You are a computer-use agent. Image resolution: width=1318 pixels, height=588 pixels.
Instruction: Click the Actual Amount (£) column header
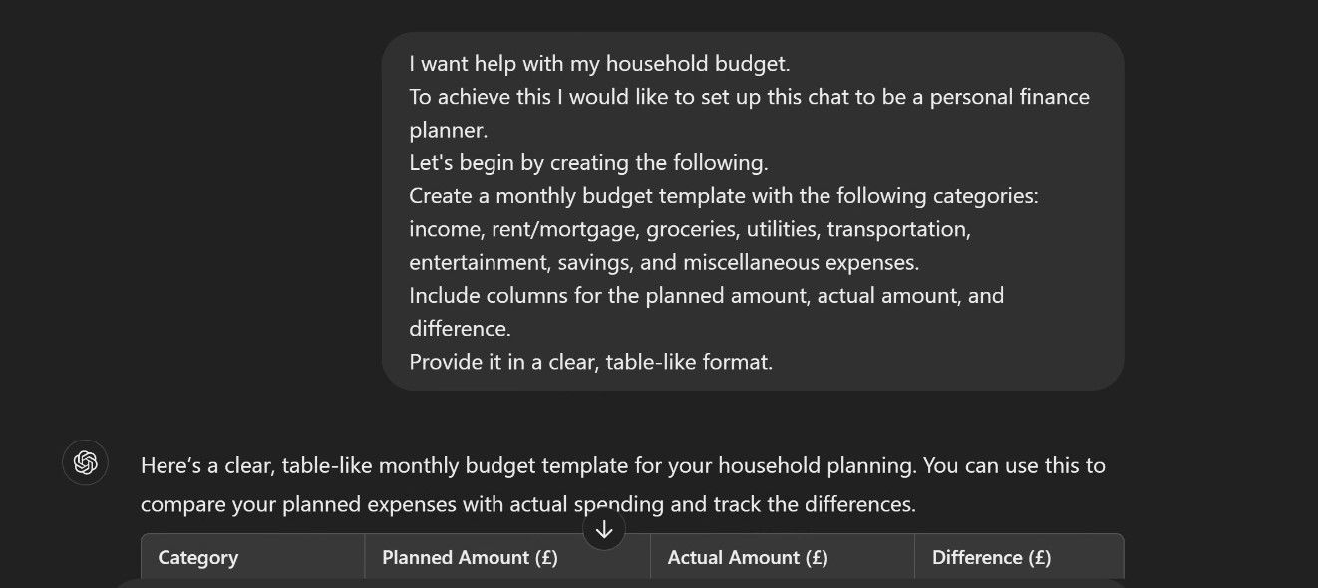(x=748, y=558)
